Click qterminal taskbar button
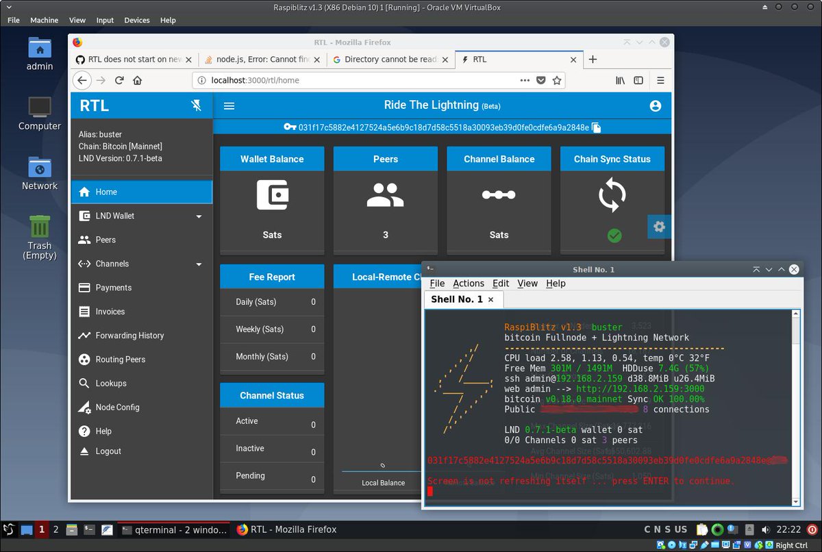This screenshot has width=822, height=552. [x=174, y=529]
